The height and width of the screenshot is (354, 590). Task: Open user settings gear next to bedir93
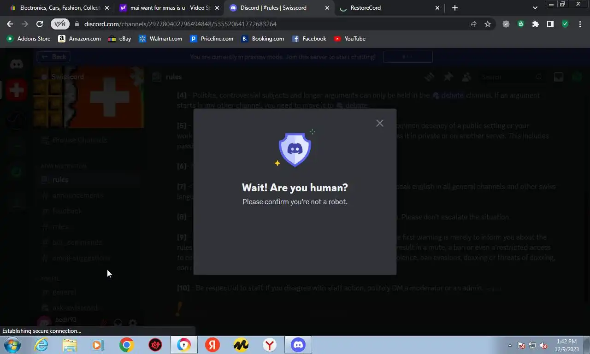[133, 323]
